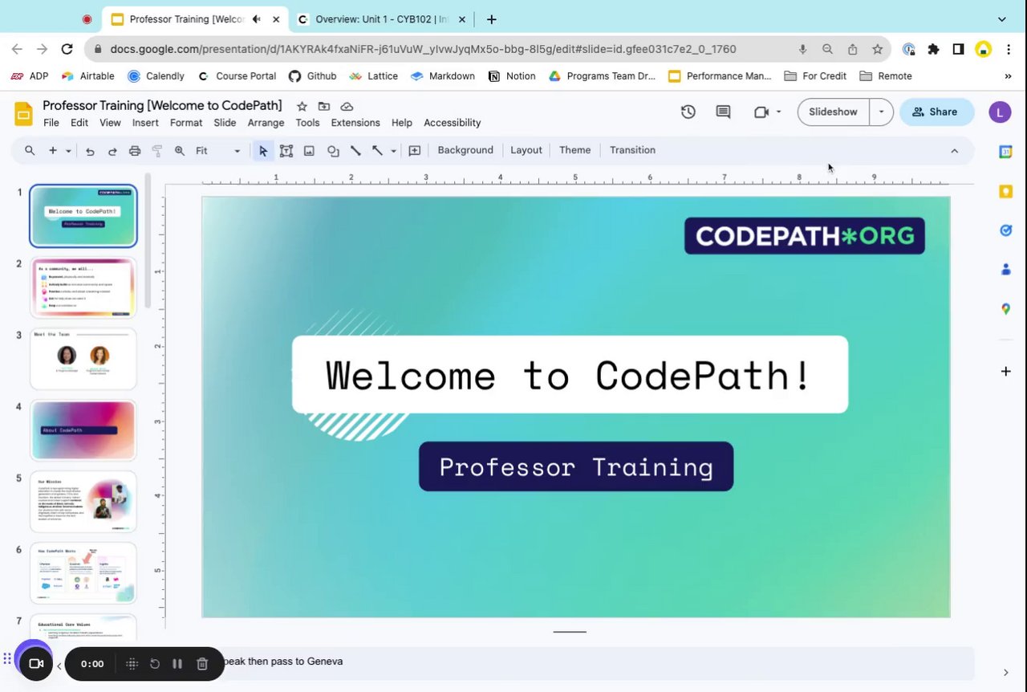1027x692 pixels.
Task: Open the View menu
Action: pyautogui.click(x=110, y=123)
